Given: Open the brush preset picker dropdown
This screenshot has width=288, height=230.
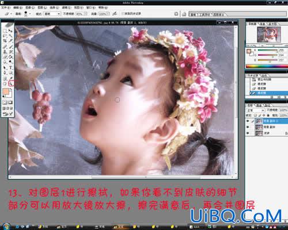Looking at the screenshot, I should pos(30,14).
